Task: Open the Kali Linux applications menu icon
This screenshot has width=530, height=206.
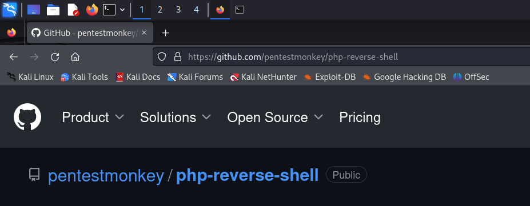Action: coord(10,10)
